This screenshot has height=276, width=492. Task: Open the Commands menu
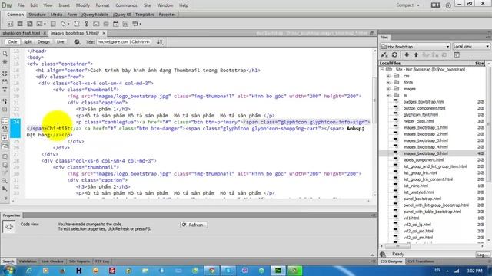[x=126, y=5]
